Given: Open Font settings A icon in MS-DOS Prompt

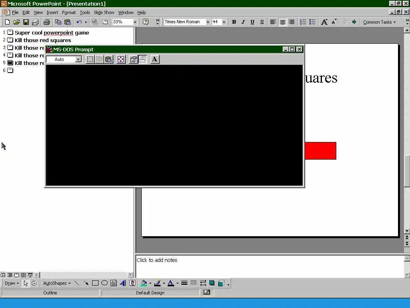Looking at the screenshot, I should (155, 59).
